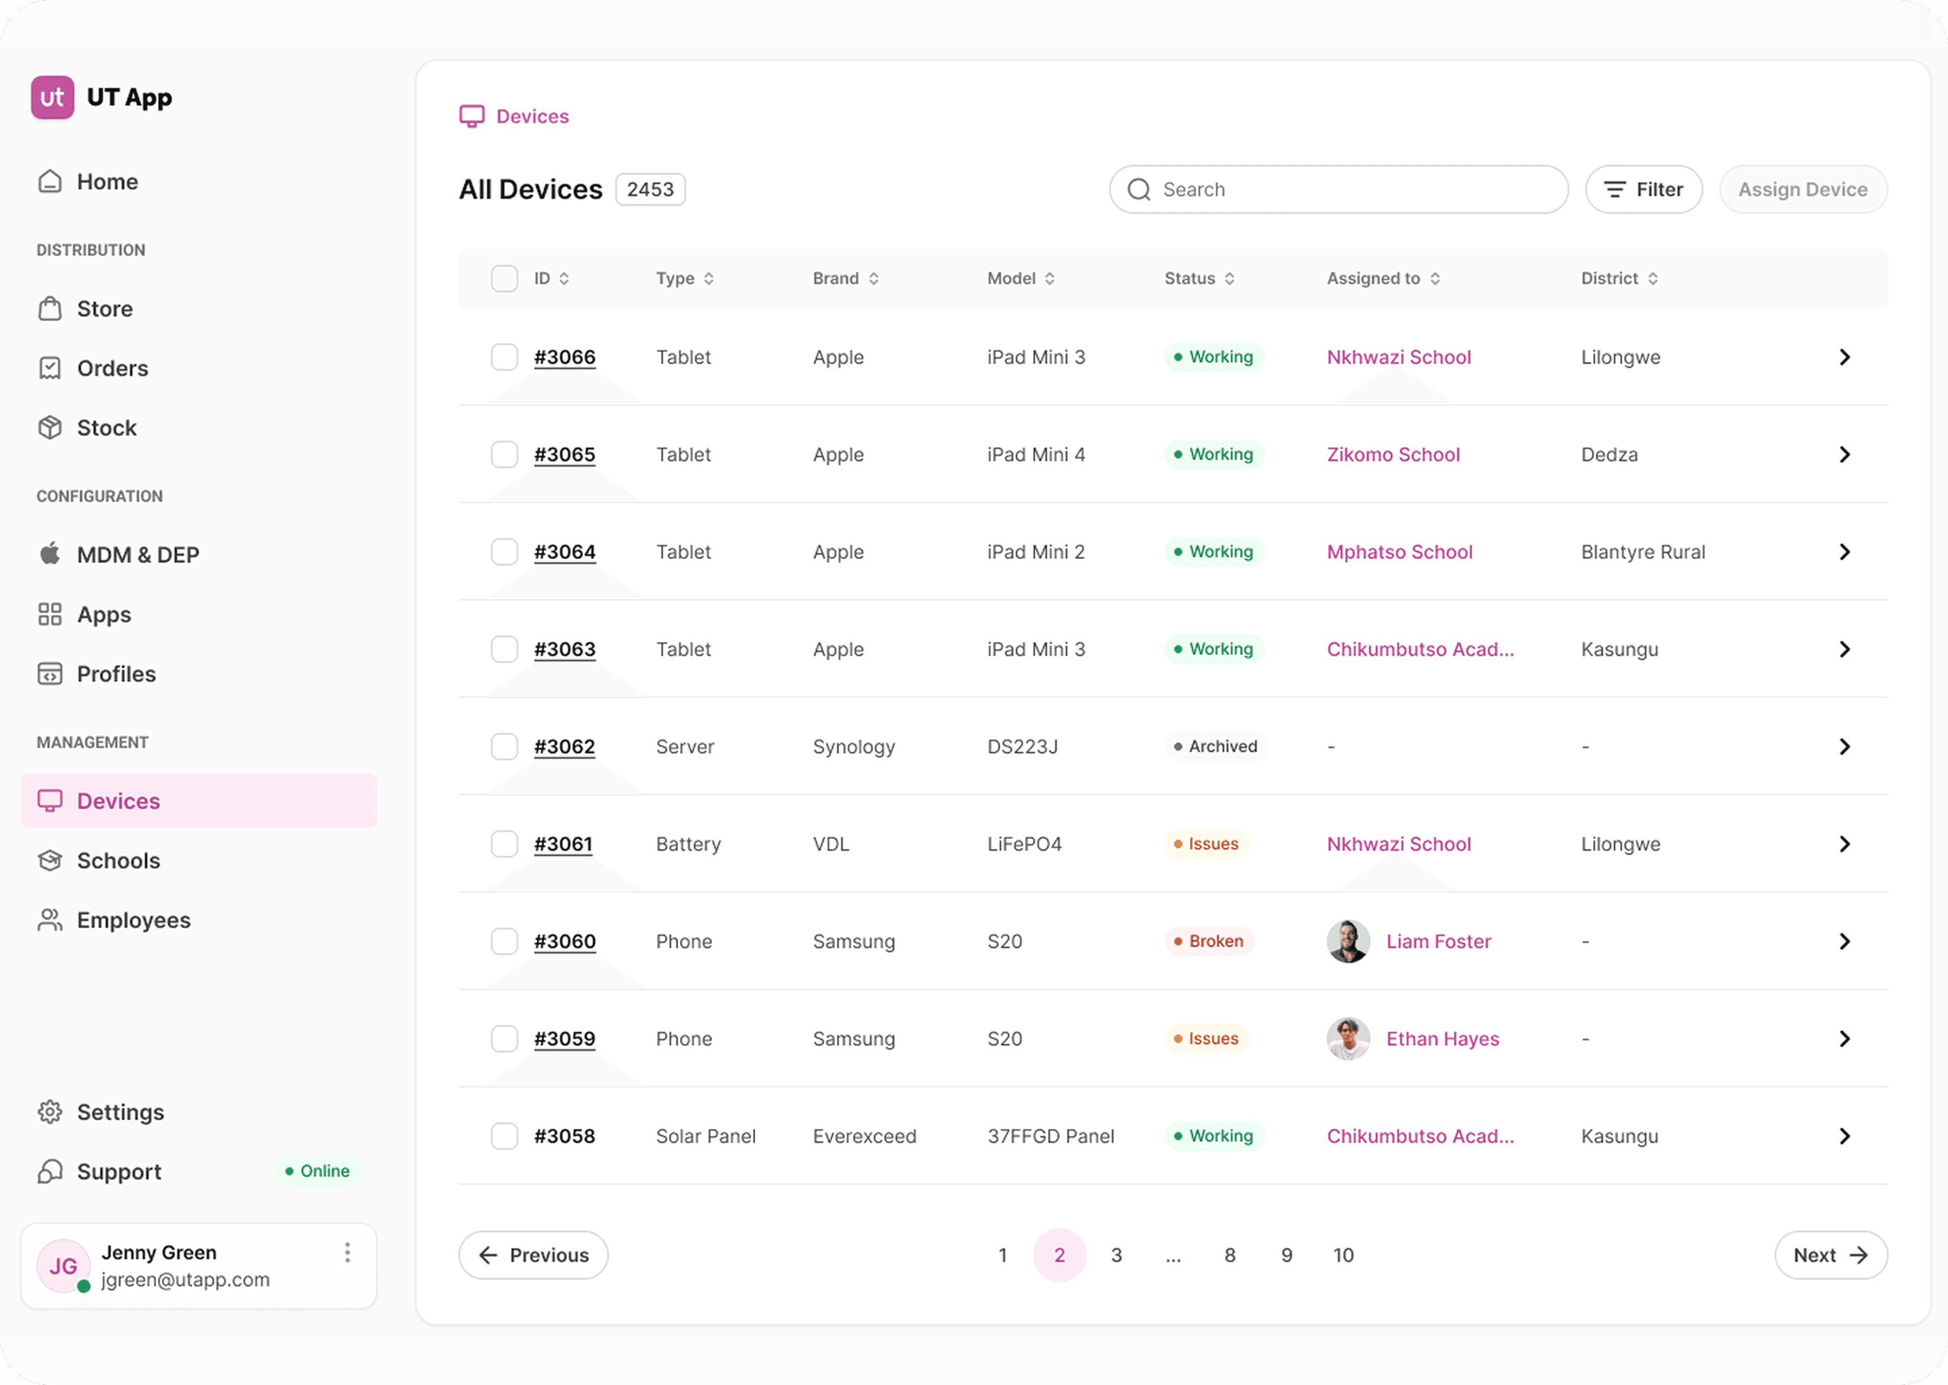Expand row #3060 with chevron arrow
Screen dimensions: 1948x1385
tap(1845, 941)
